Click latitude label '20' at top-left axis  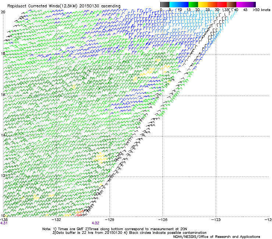3,12
